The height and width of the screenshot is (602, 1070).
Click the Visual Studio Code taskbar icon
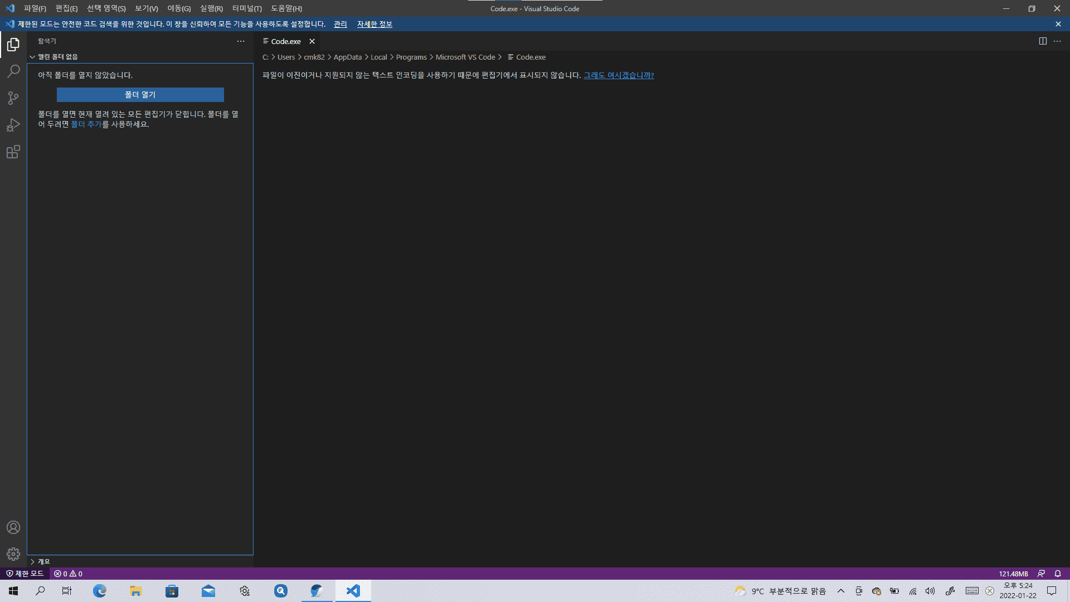coord(353,591)
